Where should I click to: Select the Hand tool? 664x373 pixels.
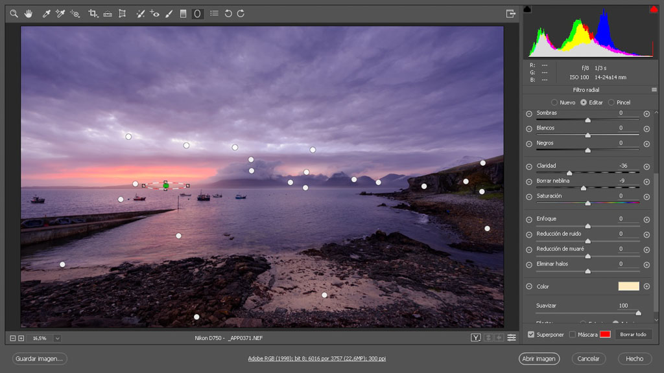click(x=29, y=14)
